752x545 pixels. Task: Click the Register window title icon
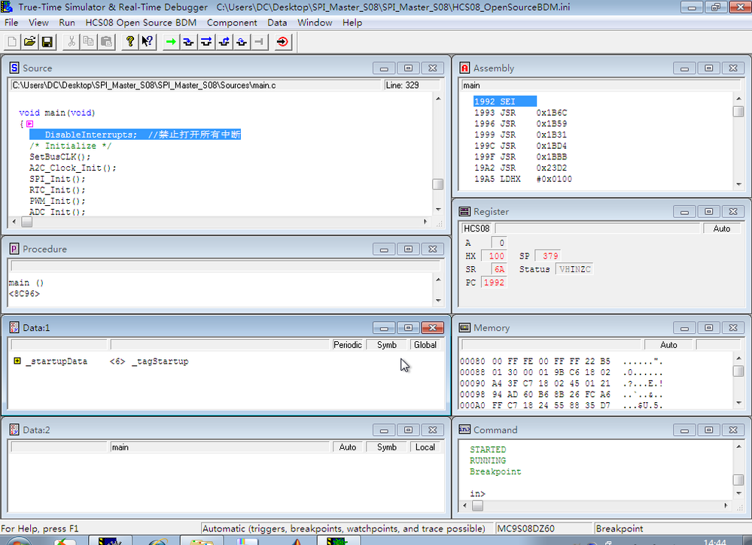[x=464, y=212]
